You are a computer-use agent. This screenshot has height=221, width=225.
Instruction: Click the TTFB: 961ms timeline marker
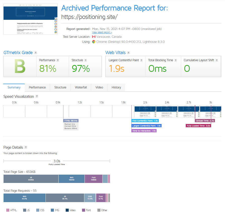[71, 121]
